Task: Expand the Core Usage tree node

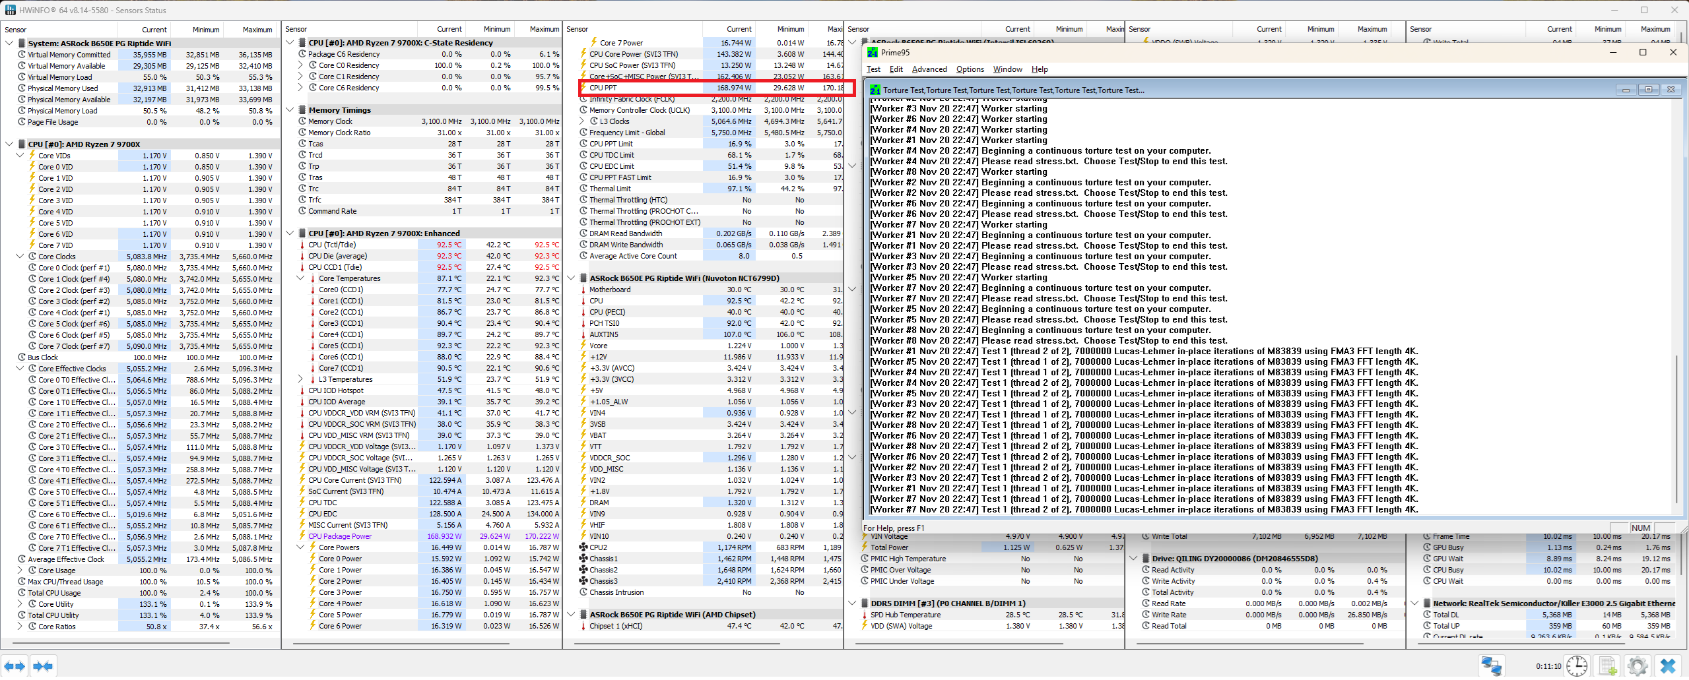Action: pos(20,571)
